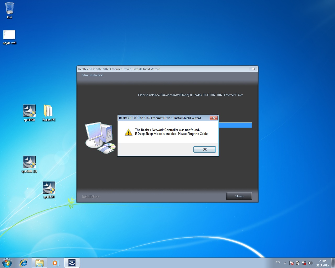
Task: Open Windows Explorer from the taskbar
Action: pyautogui.click(x=40, y=263)
